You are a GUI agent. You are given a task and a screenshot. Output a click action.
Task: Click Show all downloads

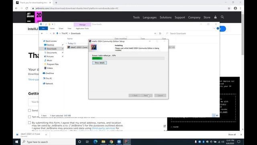(x=232, y=135)
